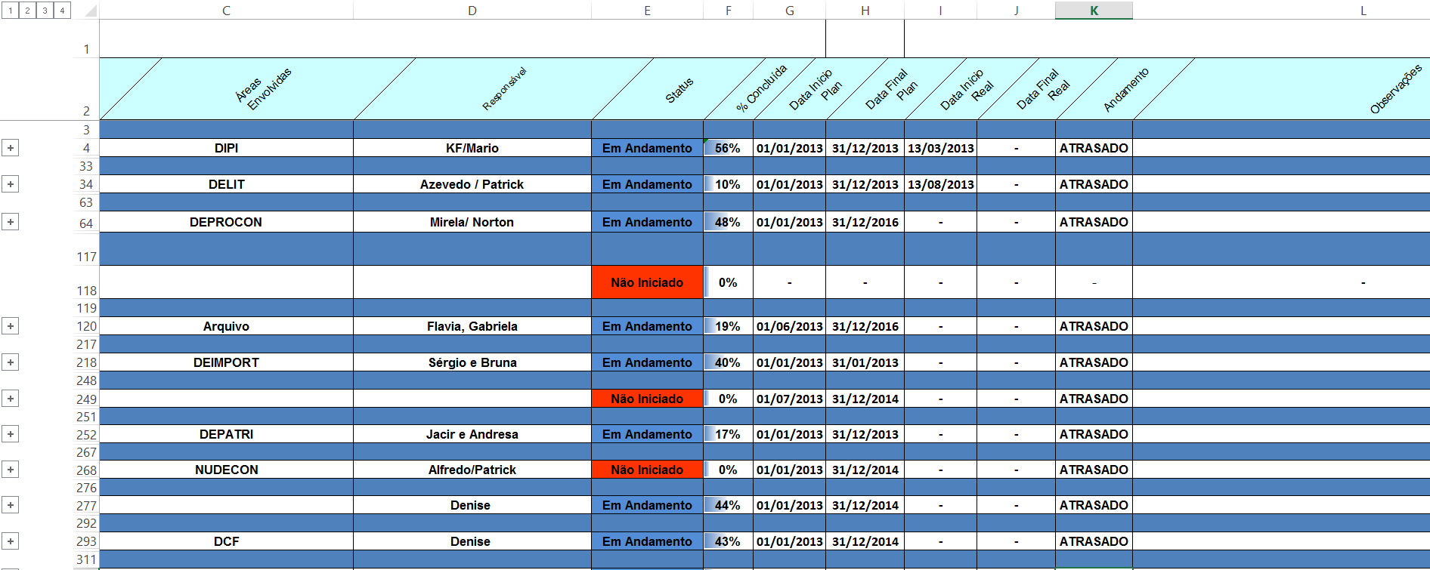Select column K header
Image resolution: width=1430 pixels, height=570 pixels.
click(x=1094, y=11)
